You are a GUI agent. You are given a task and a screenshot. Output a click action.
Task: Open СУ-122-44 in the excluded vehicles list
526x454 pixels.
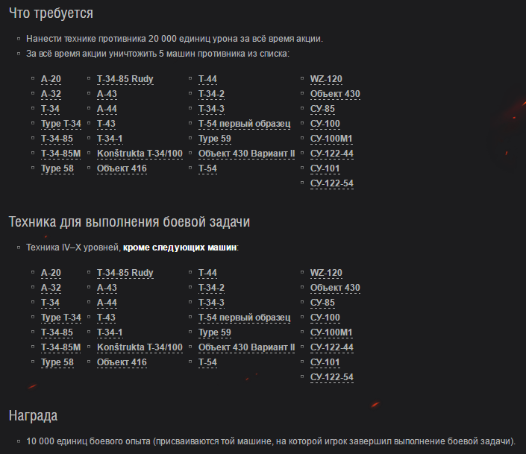pos(332,347)
